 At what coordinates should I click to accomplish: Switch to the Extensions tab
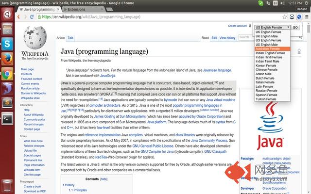pos(83,9)
